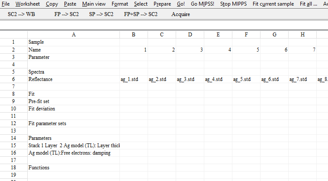The image size is (328, 181).
Task: Click the 'Name' cell
Action: pos(74,50)
